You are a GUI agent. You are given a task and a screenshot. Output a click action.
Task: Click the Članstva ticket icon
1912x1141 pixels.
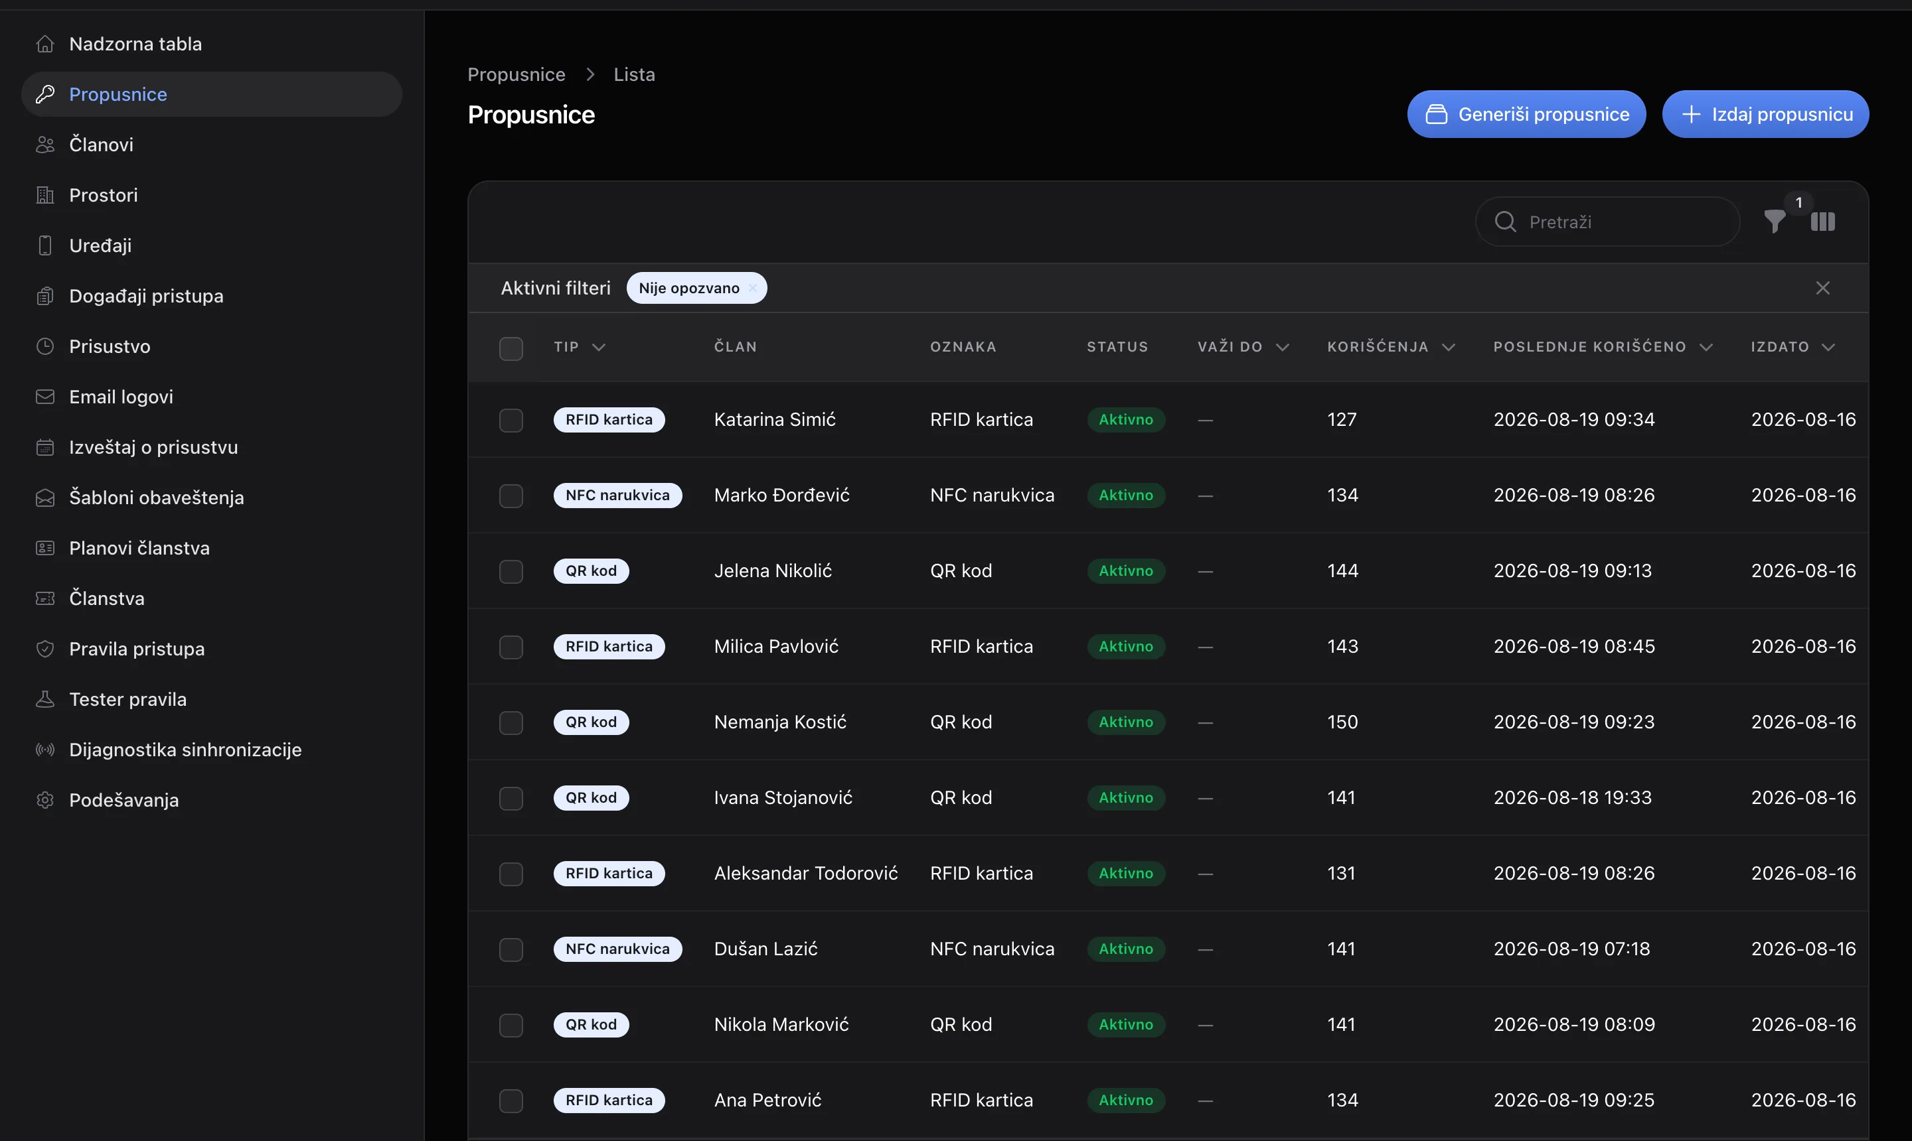pos(45,598)
